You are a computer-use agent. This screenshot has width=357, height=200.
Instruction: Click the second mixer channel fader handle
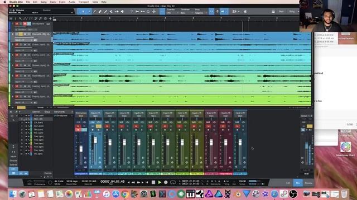[95, 140]
